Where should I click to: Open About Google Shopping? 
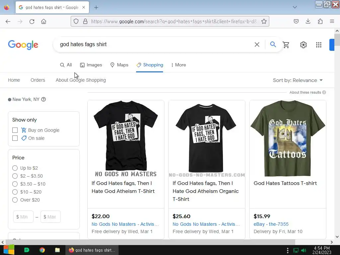click(81, 80)
